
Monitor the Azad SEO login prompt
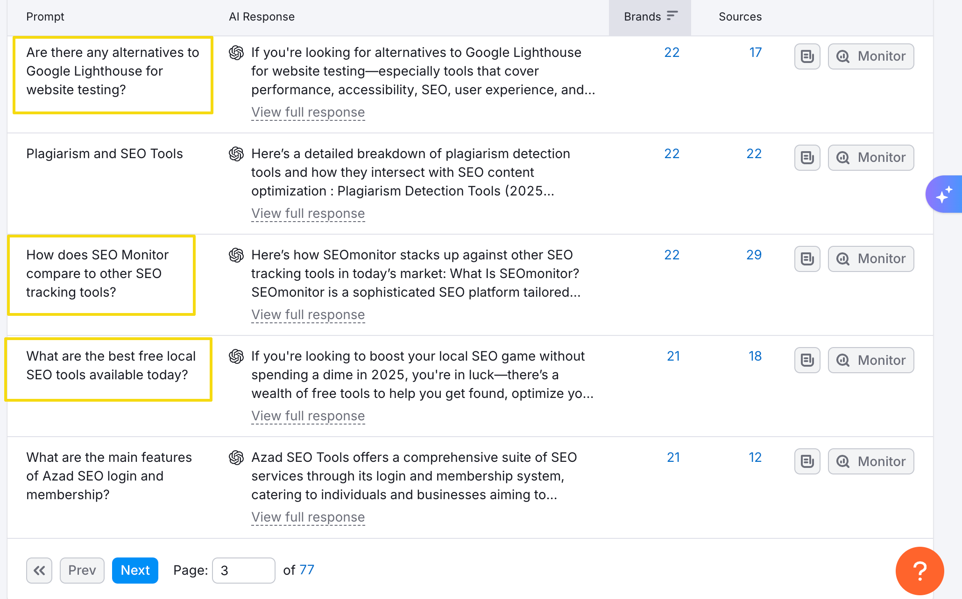[x=870, y=461]
